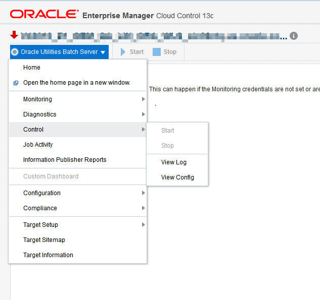Click the new-window icon beside Open home page

coord(16,83)
